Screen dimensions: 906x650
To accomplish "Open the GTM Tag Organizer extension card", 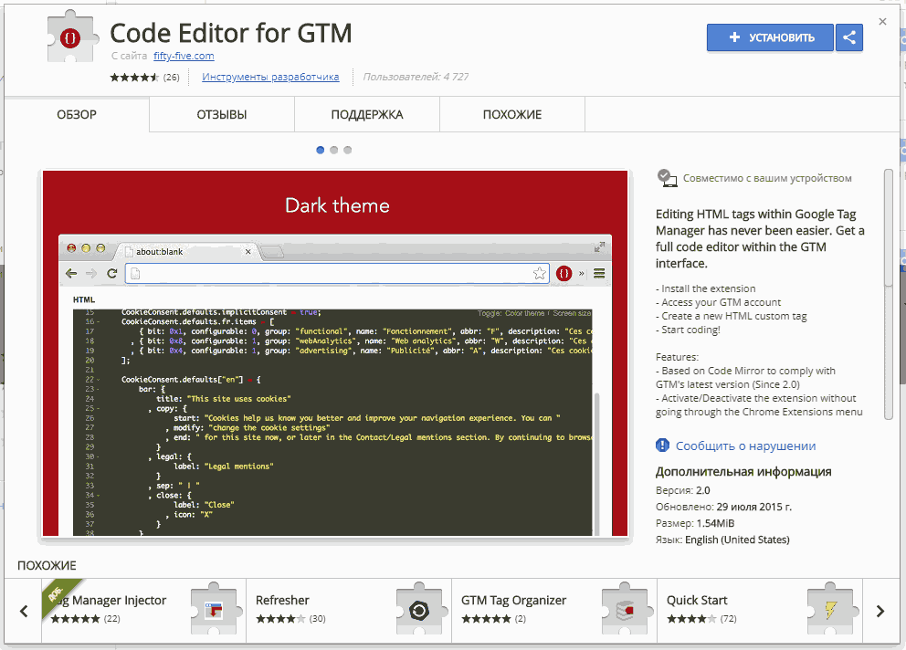I will [554, 611].
